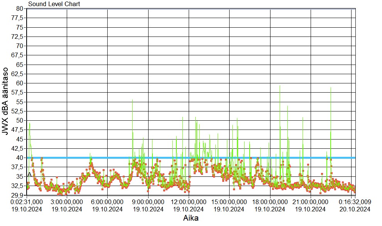
Task: Select the '62,5' y-axis tick label
Action: click(17, 74)
